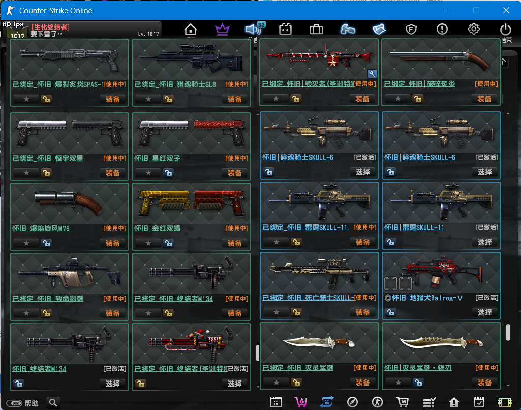
Task: Toggle the lock on 星红双子 card
Action: point(168,173)
